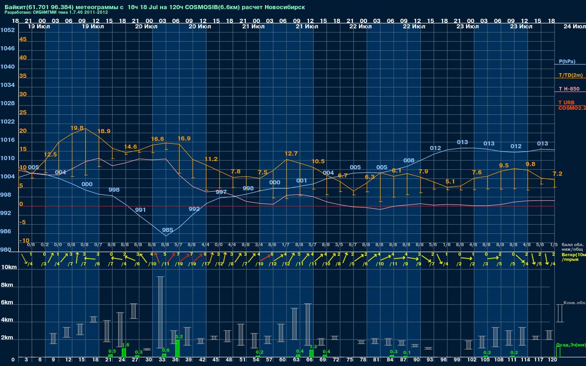Click the tall cloud bar above hour 33

[161, 312]
